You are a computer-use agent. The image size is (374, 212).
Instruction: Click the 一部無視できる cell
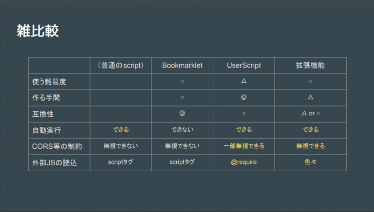pos(244,146)
